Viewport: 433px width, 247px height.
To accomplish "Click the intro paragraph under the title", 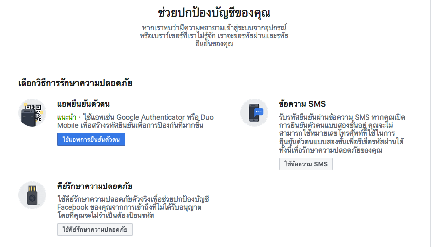I will [214, 35].
